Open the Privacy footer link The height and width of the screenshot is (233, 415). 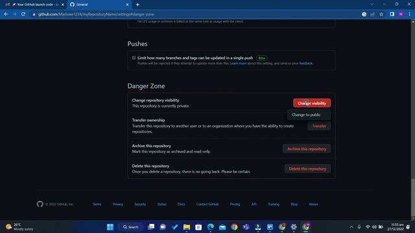118,205
